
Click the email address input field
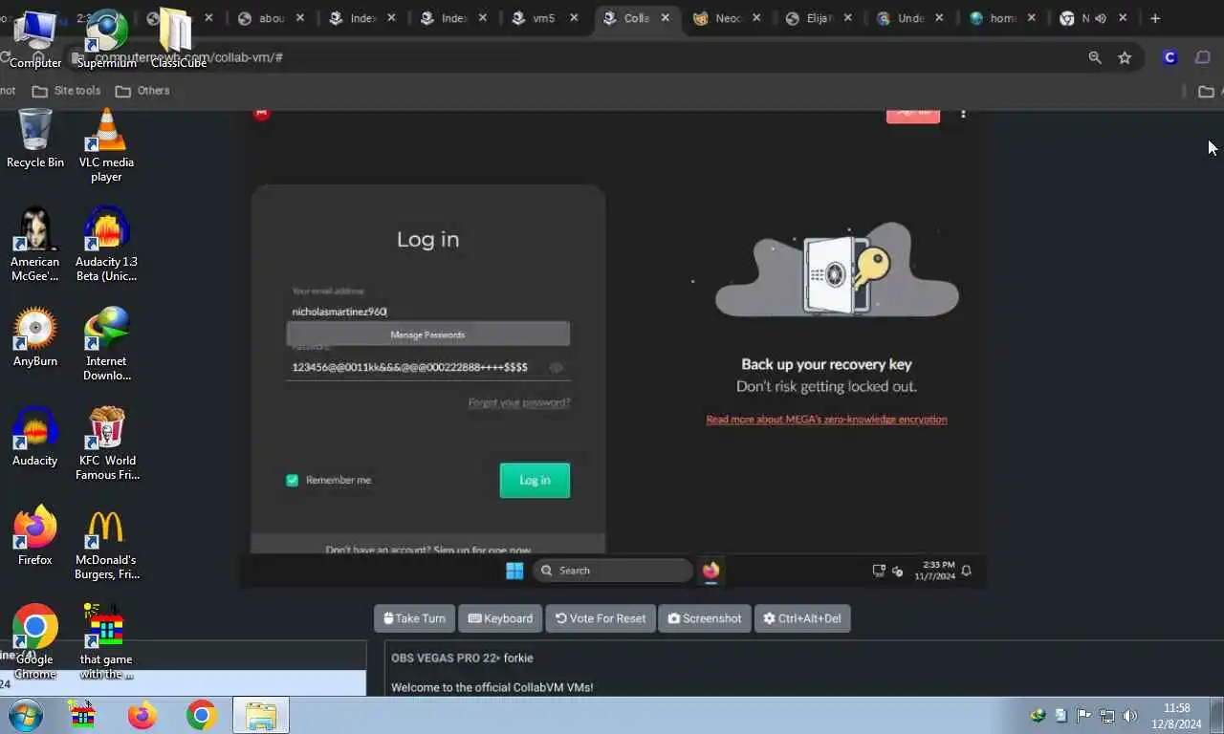(427, 312)
